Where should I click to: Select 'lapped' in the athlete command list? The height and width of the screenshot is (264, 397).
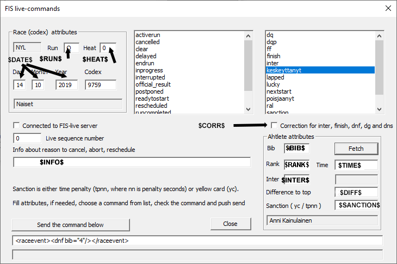pyautogui.click(x=275, y=77)
